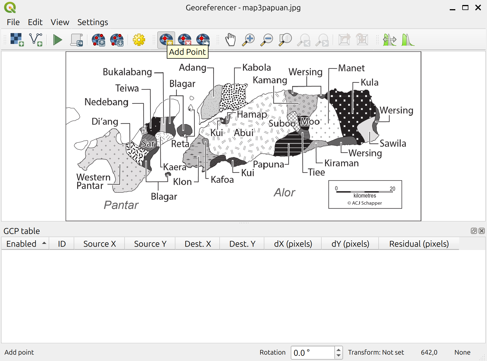This screenshot has height=361, width=487.
Task: Select the Zoom In magnifier tool
Action: 248,40
